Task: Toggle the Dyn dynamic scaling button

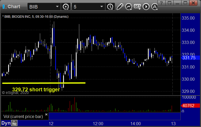Action: [x=6, y=123]
